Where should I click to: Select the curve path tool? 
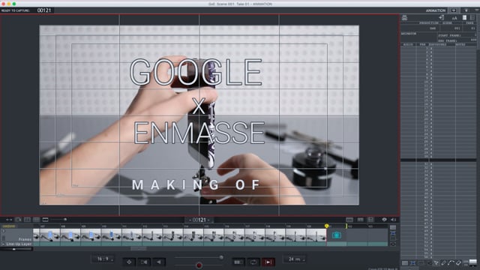pos(451,263)
